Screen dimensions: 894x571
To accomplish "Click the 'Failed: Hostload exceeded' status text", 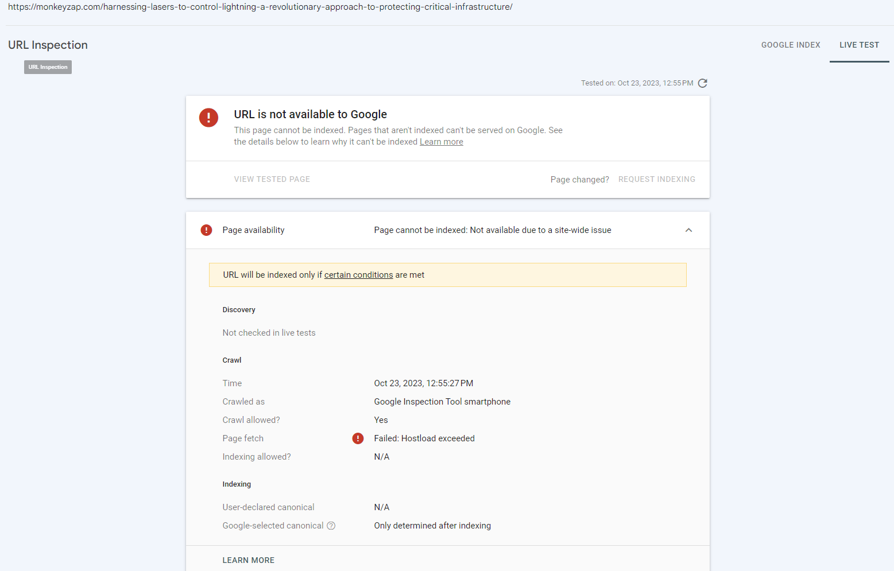I will click(424, 438).
